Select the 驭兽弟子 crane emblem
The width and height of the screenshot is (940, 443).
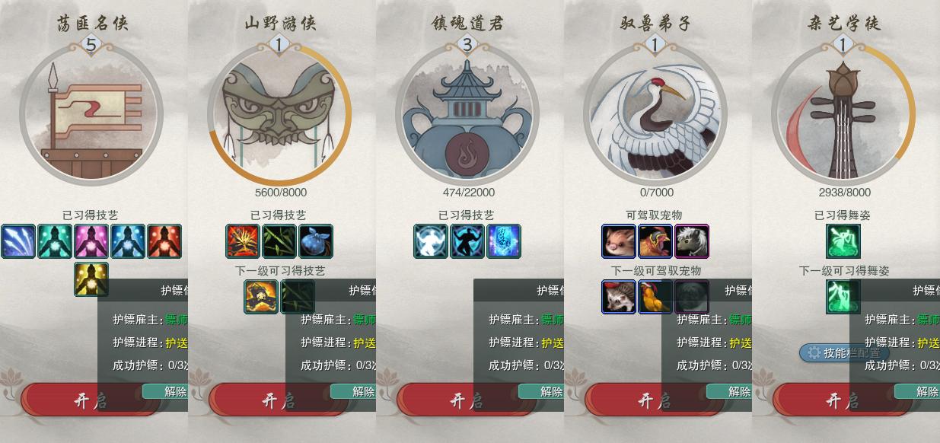pos(655,113)
